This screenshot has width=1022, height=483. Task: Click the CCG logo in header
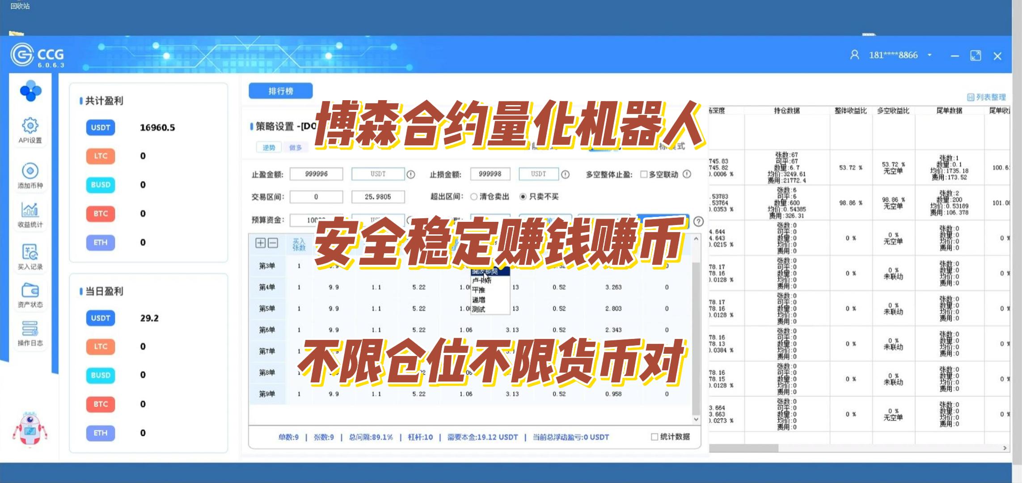38,55
